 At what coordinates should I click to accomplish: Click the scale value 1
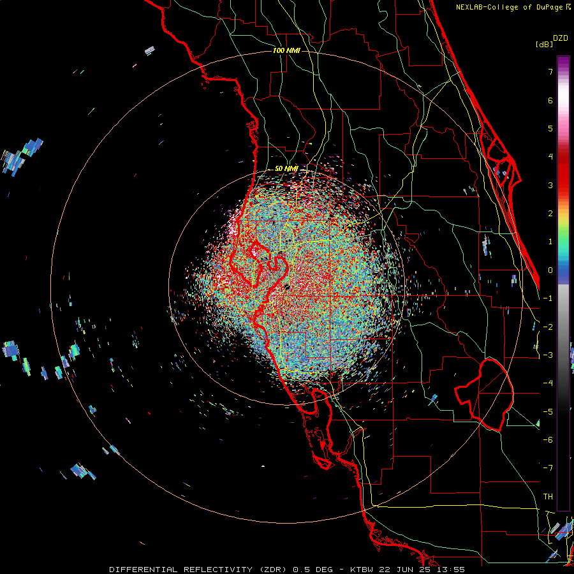pos(550,242)
